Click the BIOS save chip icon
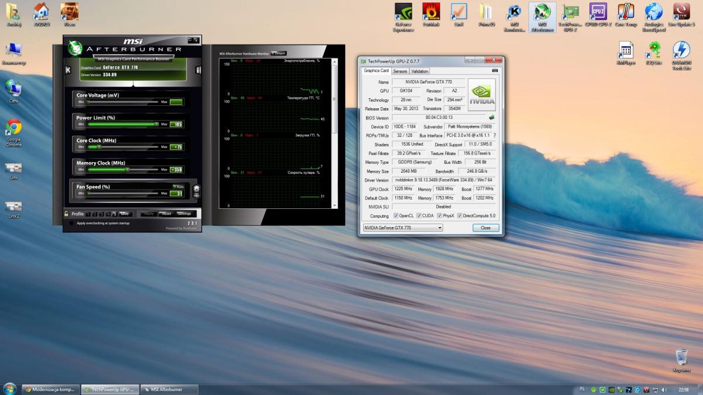 click(x=492, y=118)
